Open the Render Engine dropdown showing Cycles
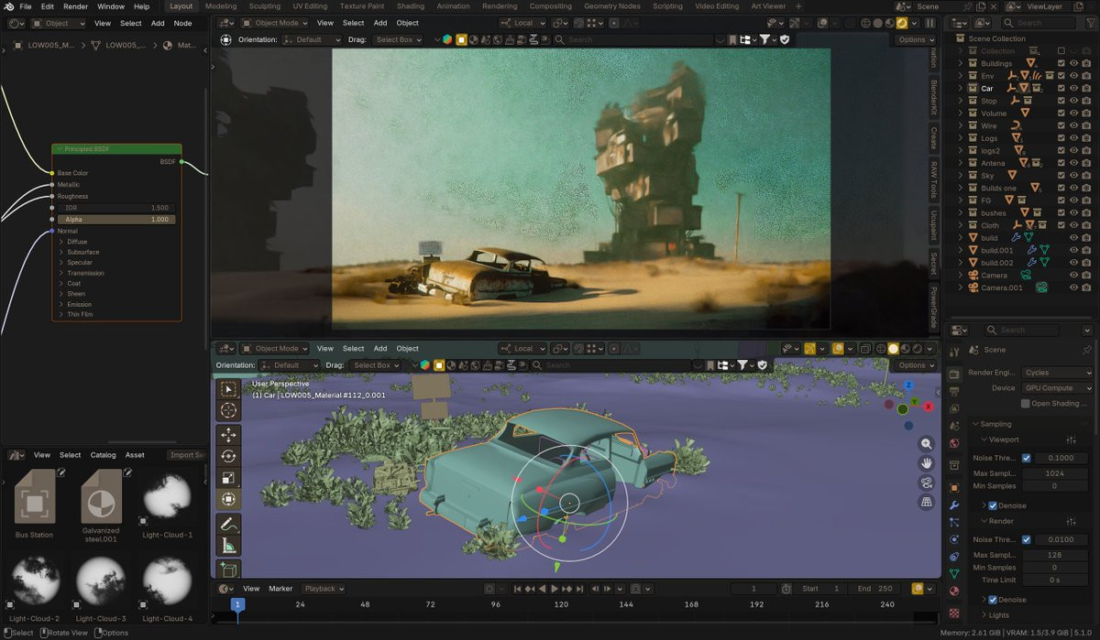 (x=1058, y=373)
